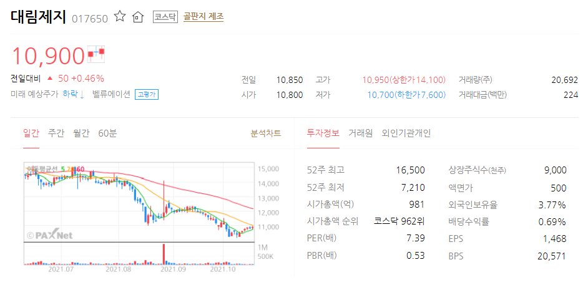This screenshot has width=583, height=285.
Task: Click the 벨류에이션 label
Action: point(111,94)
